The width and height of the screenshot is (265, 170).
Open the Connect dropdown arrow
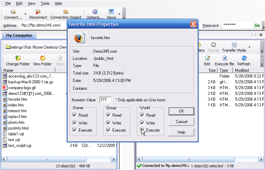pos(25,14)
